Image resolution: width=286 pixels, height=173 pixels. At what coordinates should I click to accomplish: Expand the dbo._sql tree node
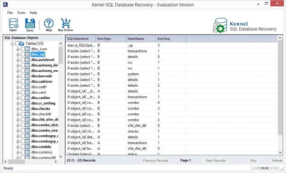[18, 55]
